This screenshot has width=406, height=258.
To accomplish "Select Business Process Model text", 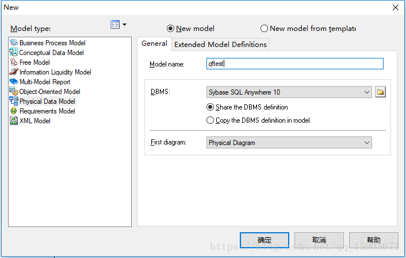I will pos(52,43).
